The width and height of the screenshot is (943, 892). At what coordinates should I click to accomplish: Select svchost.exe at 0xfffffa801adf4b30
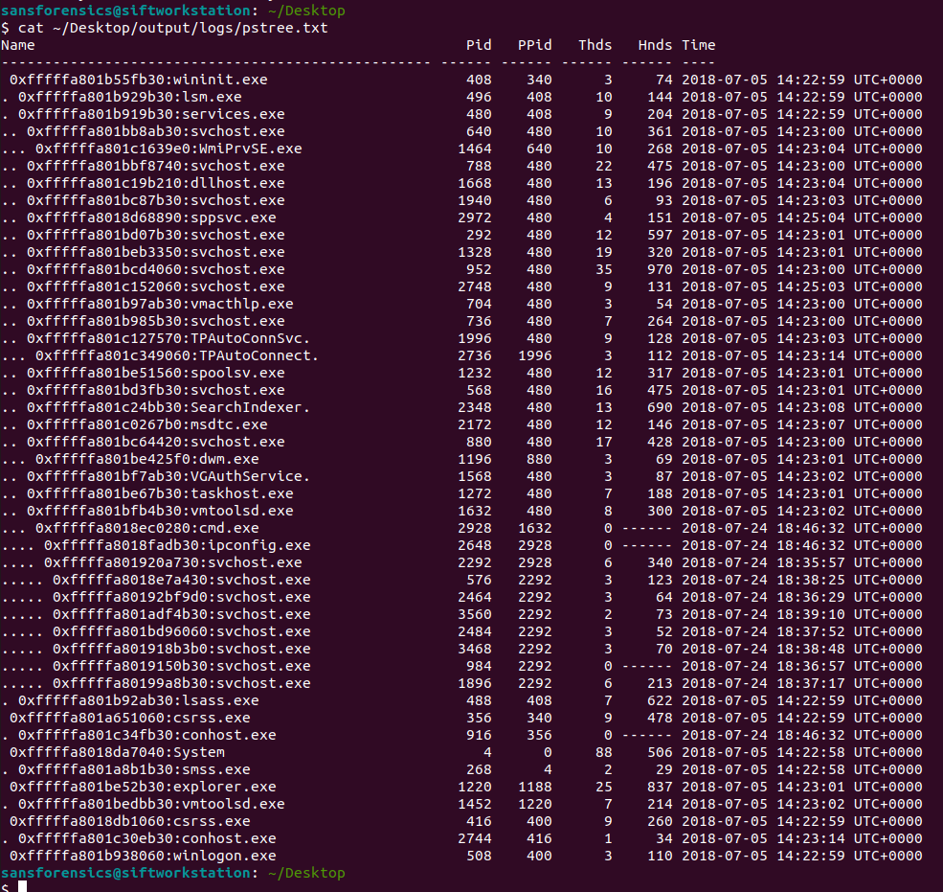pos(182,614)
